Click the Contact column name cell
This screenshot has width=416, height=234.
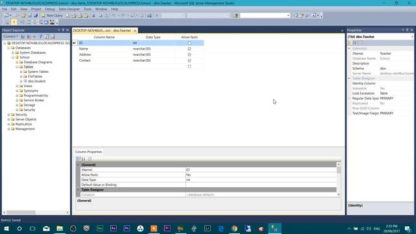pos(104,60)
